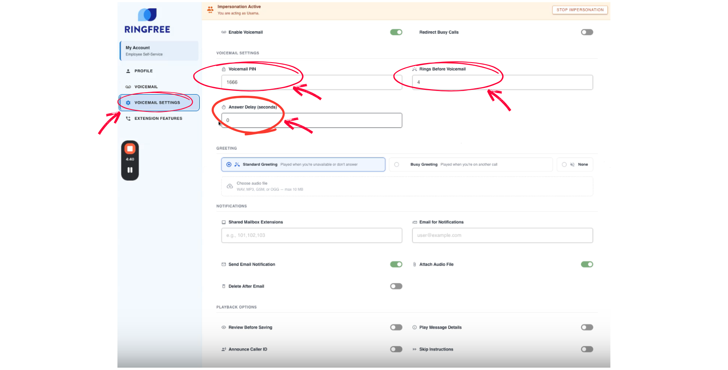The width and height of the screenshot is (728, 370).
Task: Click the upload cloud icon for greeting audio
Action: click(230, 186)
